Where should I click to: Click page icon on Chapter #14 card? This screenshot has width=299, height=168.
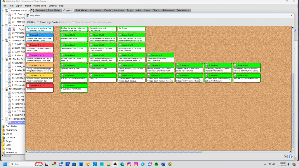click(x=28, y=85)
